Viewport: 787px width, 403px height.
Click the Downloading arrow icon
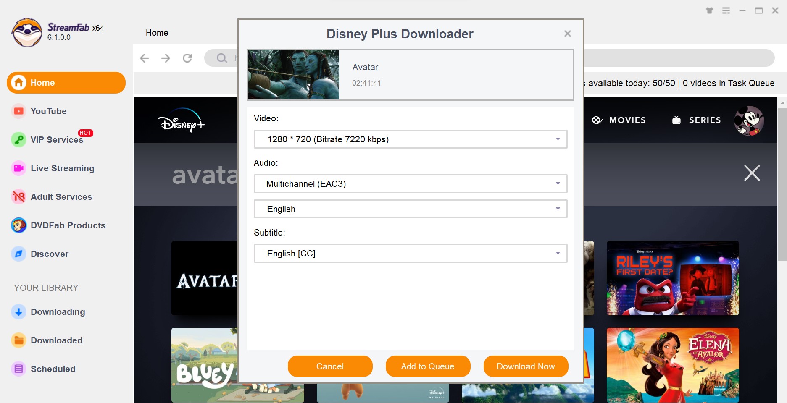pyautogui.click(x=18, y=312)
